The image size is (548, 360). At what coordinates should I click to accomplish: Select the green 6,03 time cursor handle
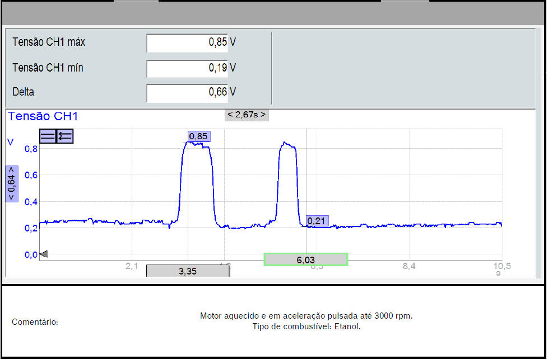pos(306,259)
